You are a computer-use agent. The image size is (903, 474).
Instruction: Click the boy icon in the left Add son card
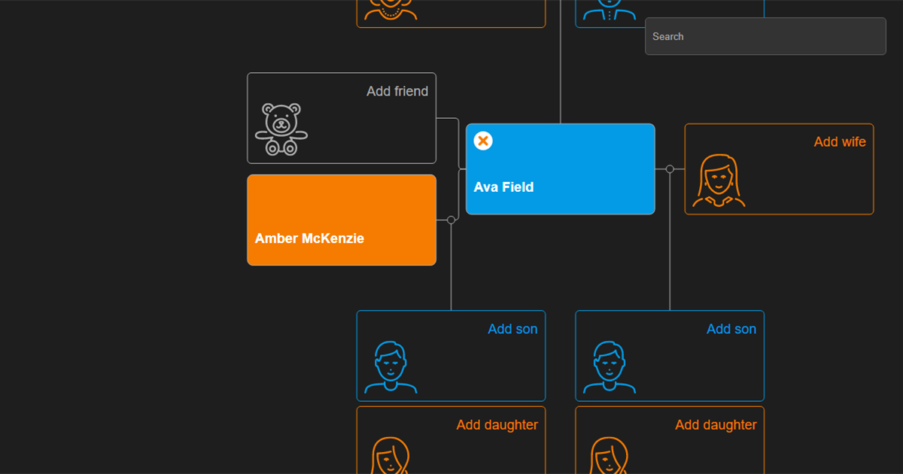390,366
